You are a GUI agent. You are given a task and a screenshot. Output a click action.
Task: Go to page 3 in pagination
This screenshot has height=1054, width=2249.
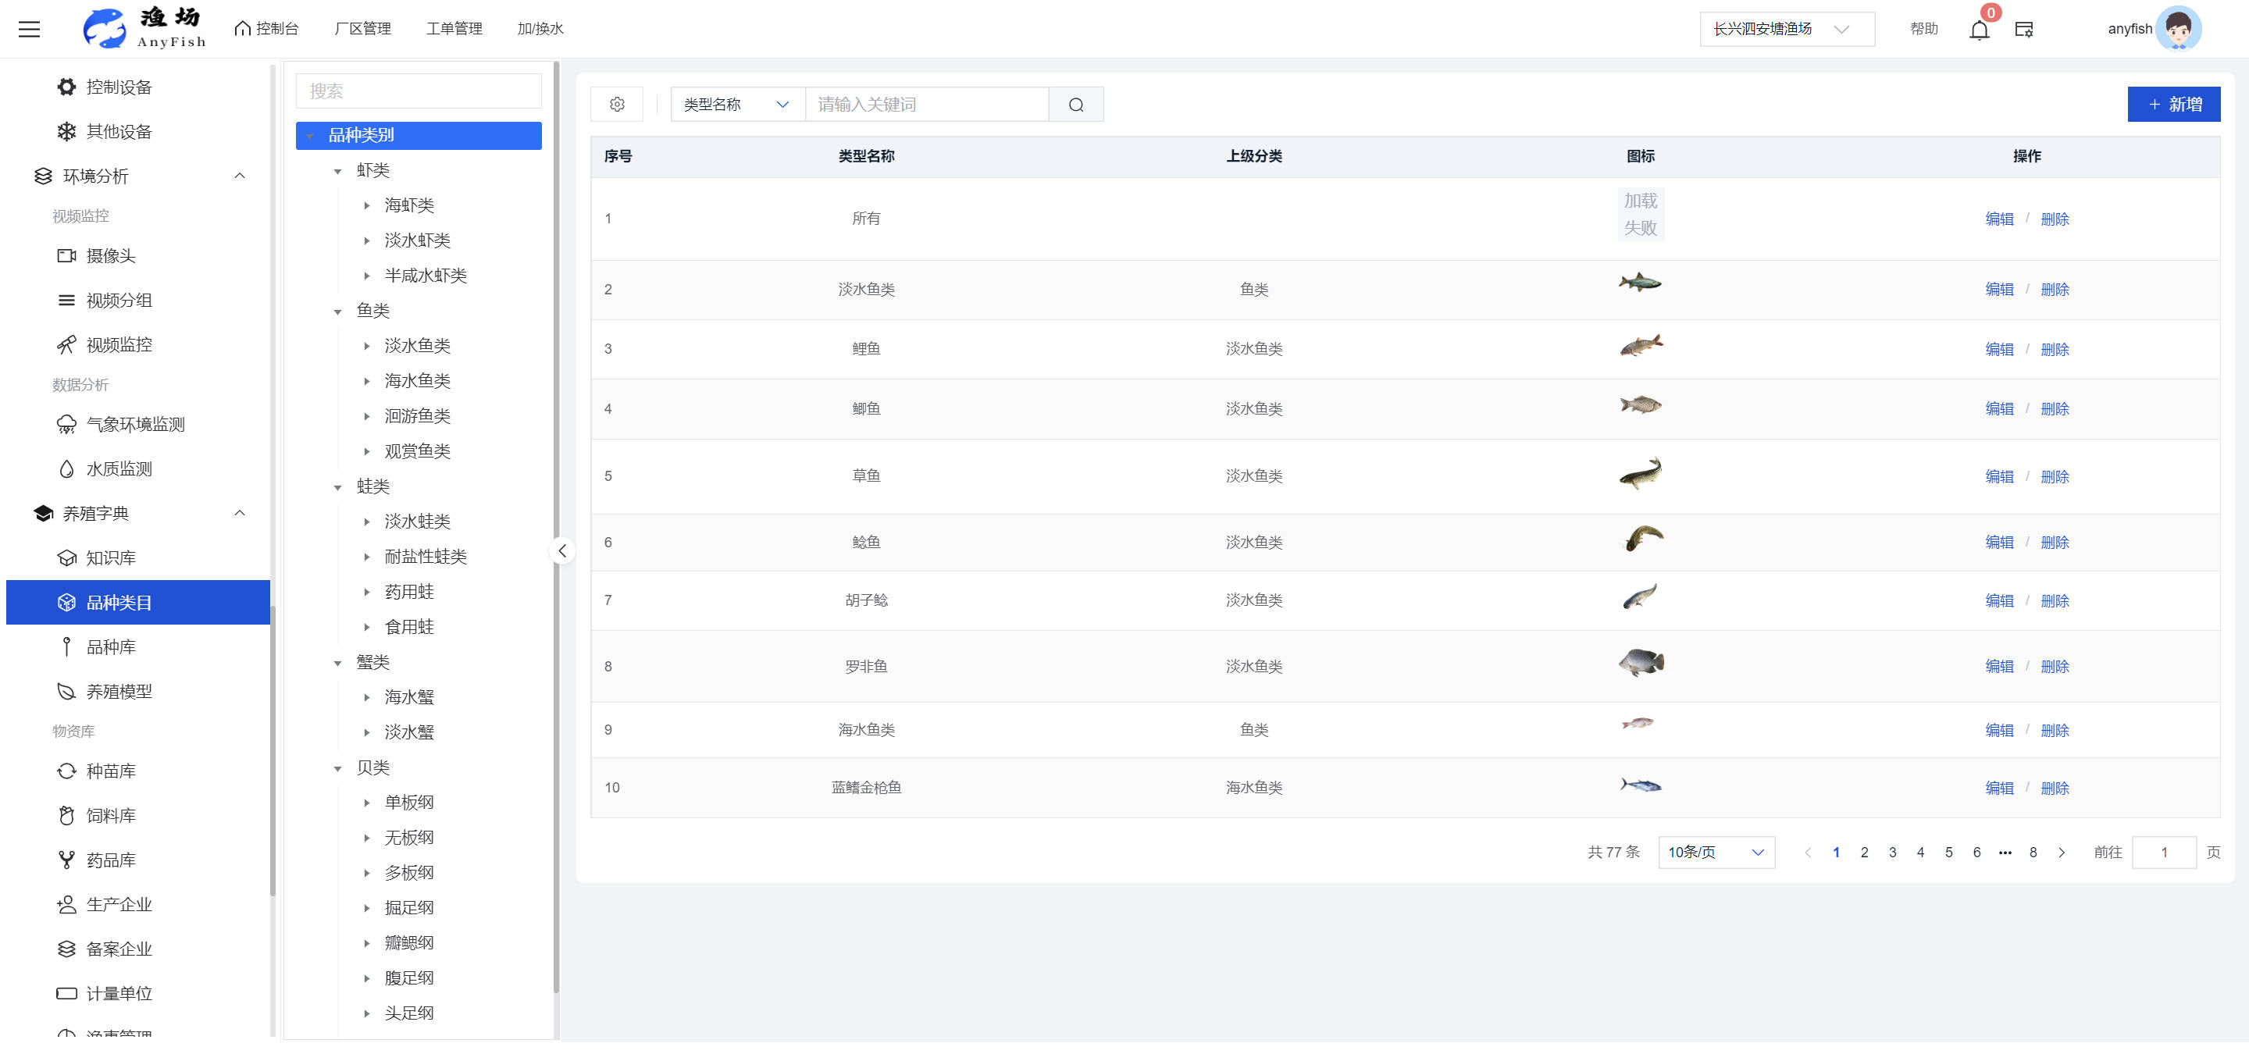coord(1892,852)
